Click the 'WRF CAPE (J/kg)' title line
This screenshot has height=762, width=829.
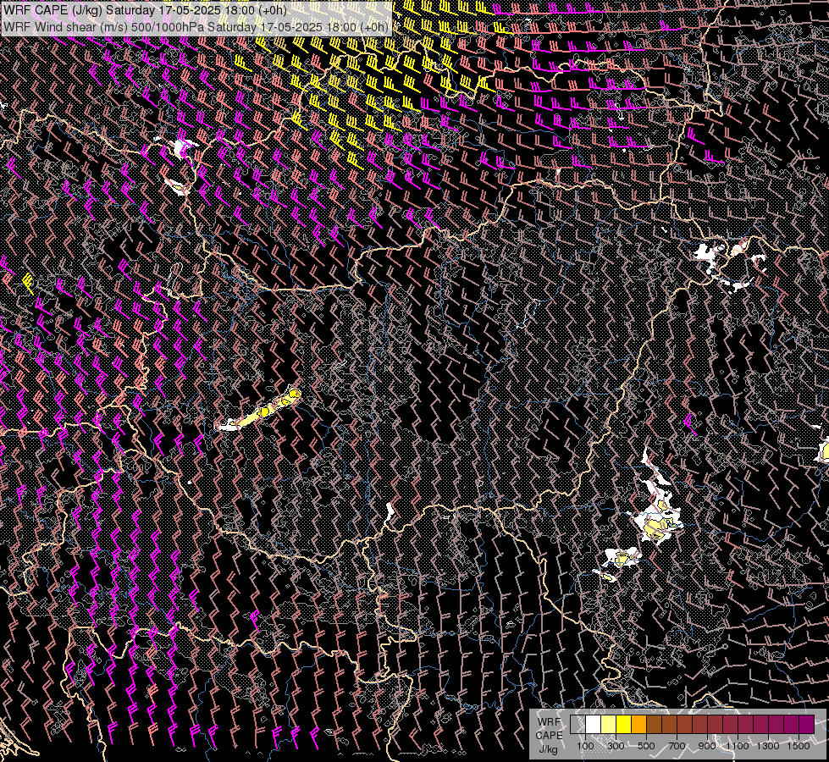coord(145,10)
